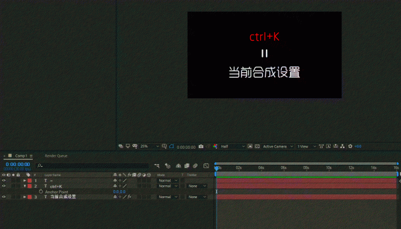The image size is (401, 229).
Task: Open the Comp 1 panel menu icon
Action: pos(31,156)
